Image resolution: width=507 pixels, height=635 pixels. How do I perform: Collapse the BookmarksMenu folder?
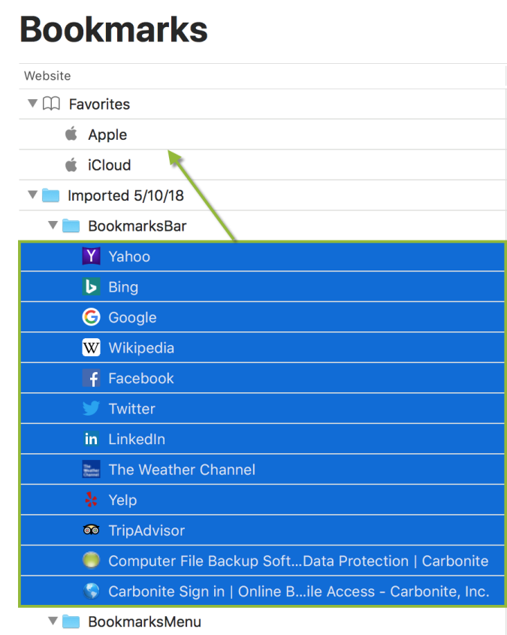point(53,621)
